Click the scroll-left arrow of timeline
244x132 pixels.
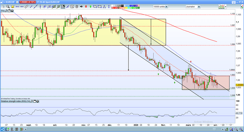[26, 129]
